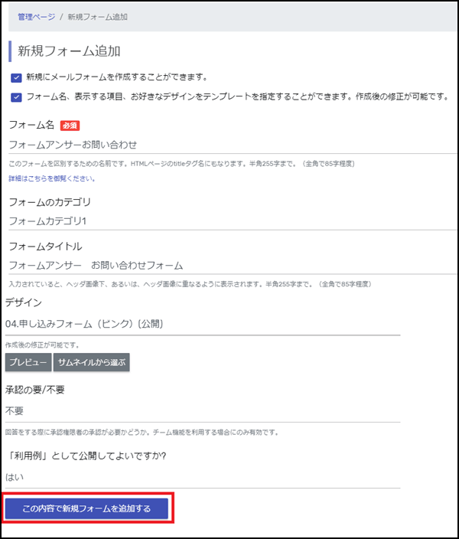Image resolution: width=459 pixels, height=539 pixels.
Task: Expand the 承認の要/不要 dropdown set to 不要
Action: pos(203,411)
